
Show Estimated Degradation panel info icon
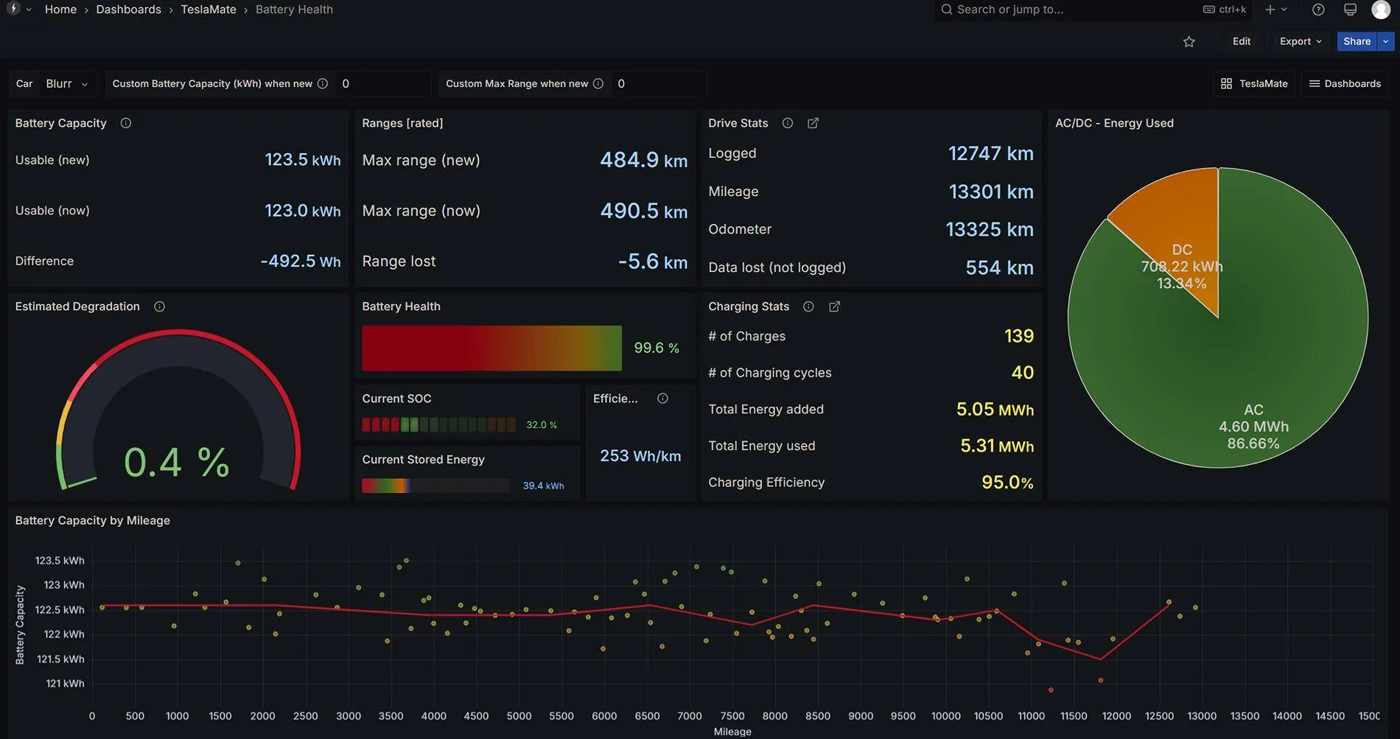click(159, 307)
